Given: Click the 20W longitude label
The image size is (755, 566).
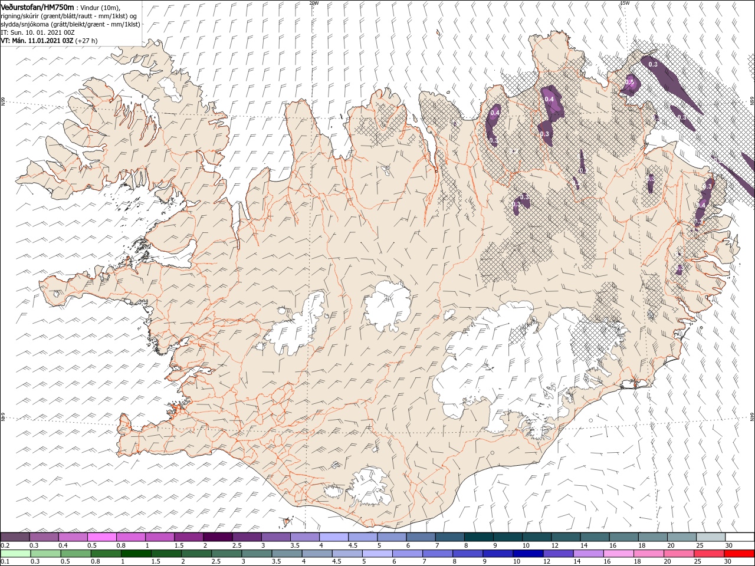Looking at the screenshot, I should click(314, 3).
